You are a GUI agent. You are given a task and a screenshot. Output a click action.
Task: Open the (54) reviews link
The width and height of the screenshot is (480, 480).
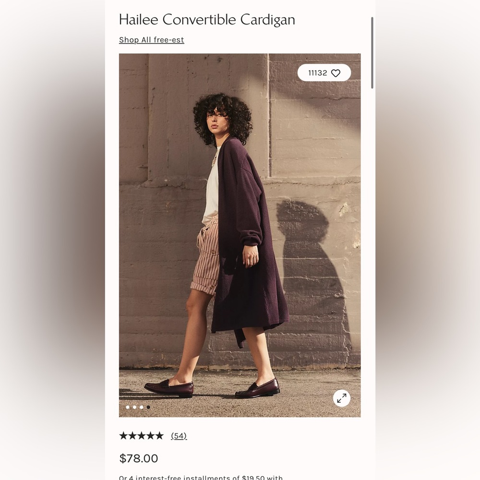pos(179,436)
